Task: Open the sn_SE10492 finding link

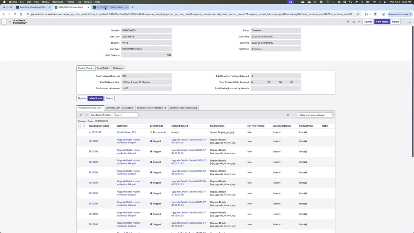Action: click(95, 132)
